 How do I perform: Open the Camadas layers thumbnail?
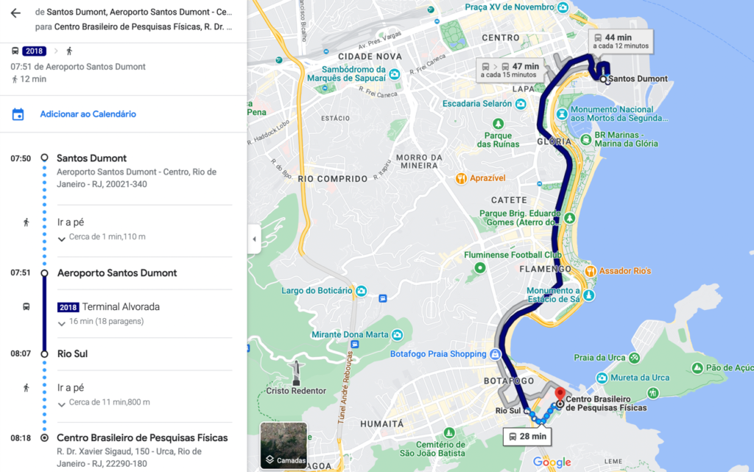click(x=283, y=445)
